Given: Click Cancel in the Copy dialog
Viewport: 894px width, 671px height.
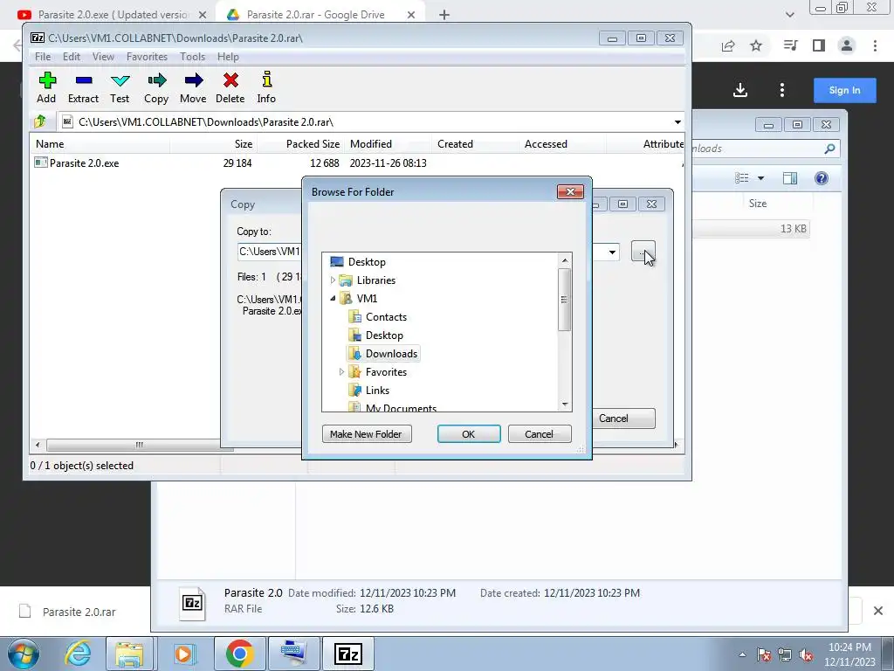Looking at the screenshot, I should [x=623, y=419].
